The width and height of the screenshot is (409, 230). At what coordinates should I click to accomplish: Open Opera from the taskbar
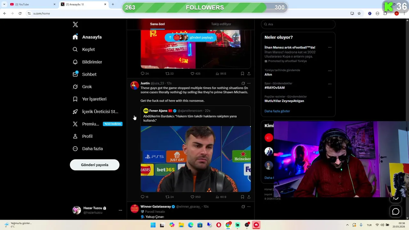point(219,225)
